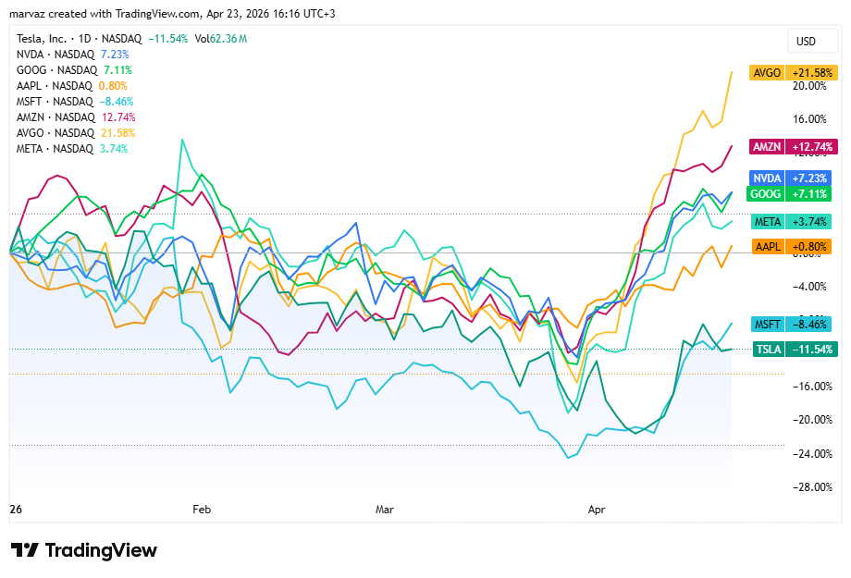851x578 pixels.
Task: Click the Feb marker on time axis
Action: point(202,510)
